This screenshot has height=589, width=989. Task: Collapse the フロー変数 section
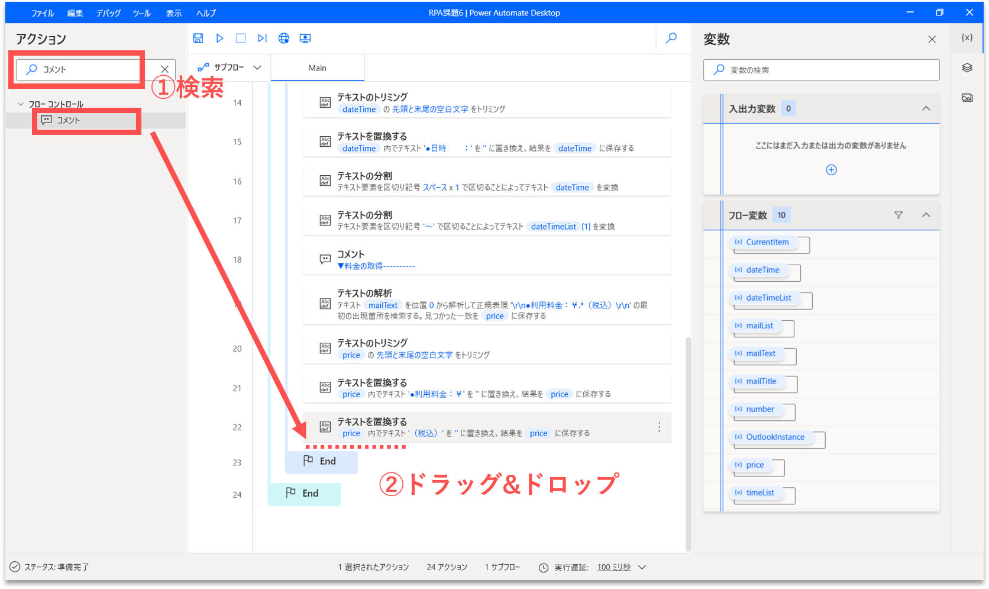coord(926,215)
